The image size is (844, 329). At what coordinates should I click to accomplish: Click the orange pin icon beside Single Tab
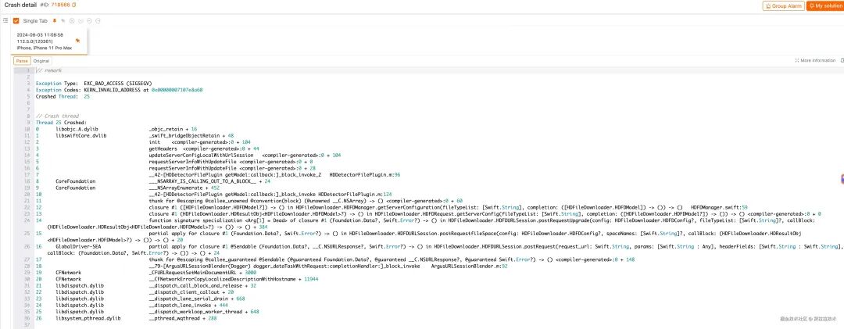55,20
